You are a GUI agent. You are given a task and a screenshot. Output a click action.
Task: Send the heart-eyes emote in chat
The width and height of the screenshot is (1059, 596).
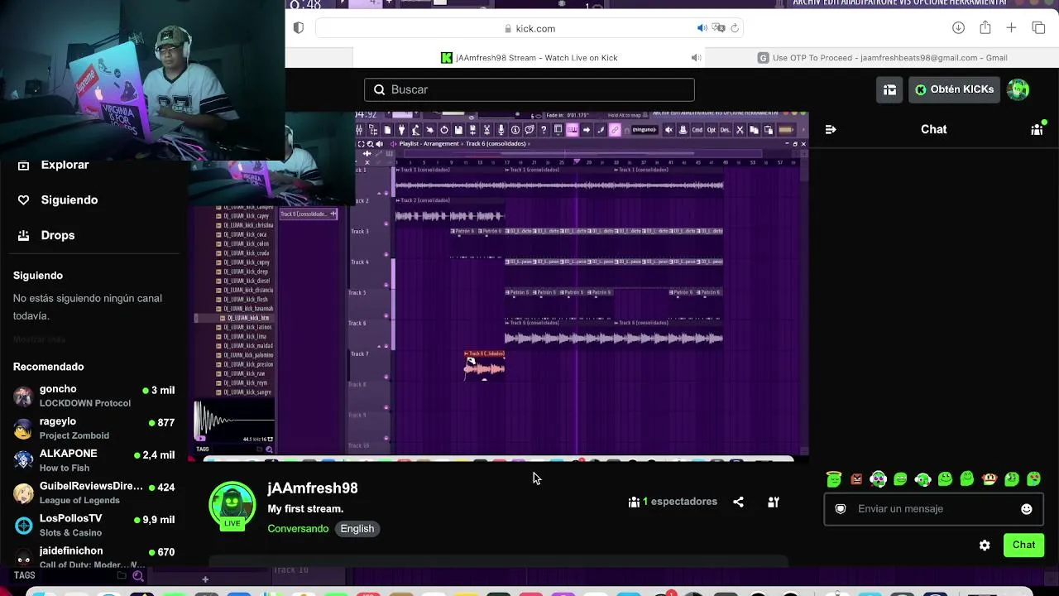(x=1034, y=478)
